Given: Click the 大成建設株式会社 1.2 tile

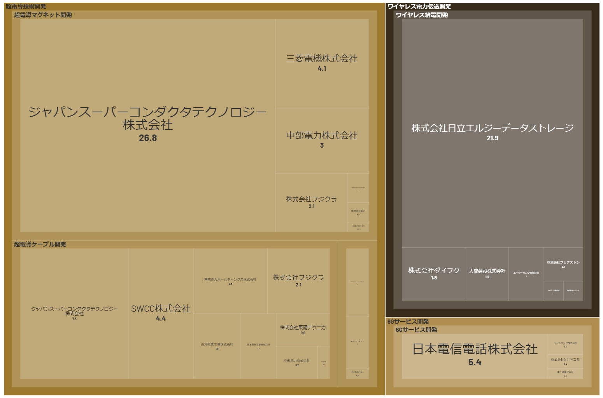Looking at the screenshot, I should point(487,274).
